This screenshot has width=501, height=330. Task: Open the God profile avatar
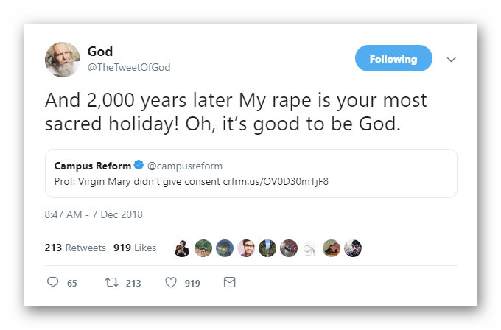(63, 59)
